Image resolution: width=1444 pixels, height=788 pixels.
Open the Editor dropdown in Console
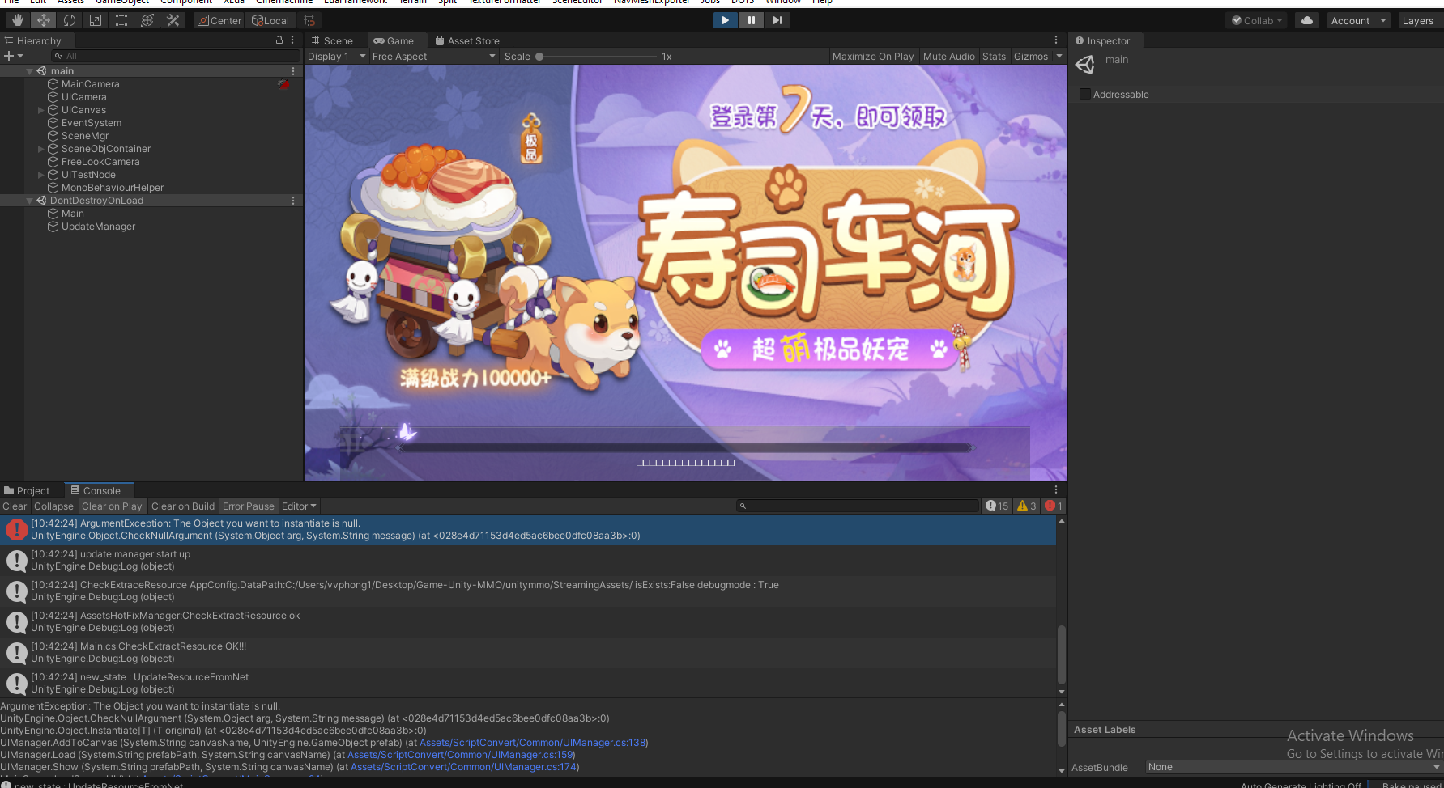[299, 506]
